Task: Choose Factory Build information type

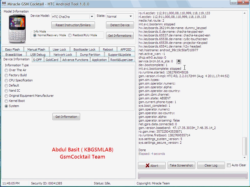Action: pyautogui.click(x=6, y=75)
